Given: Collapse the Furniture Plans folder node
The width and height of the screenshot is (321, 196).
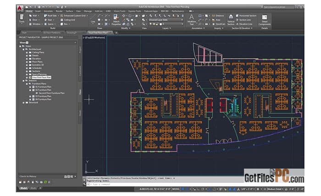Looking at the screenshot, I should (x=27, y=84).
